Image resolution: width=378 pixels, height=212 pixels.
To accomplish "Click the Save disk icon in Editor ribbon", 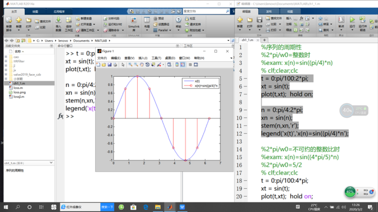I will 259,20.
